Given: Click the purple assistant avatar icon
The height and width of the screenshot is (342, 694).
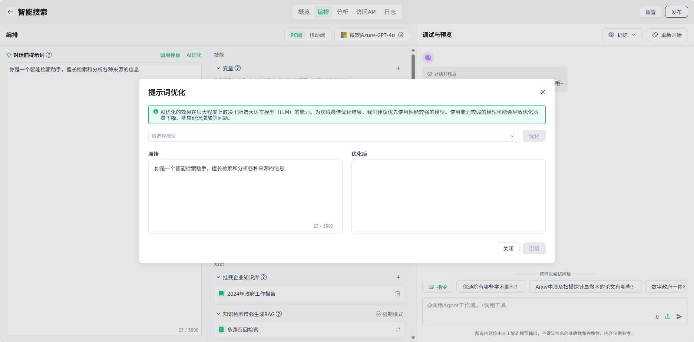Looking at the screenshot, I should (x=428, y=57).
